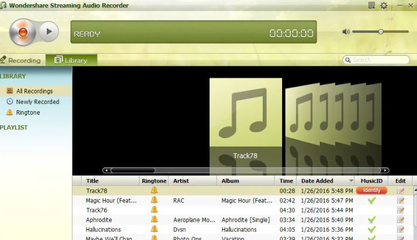Select the Hallucinations title cell
Screen dimensions: 417x240
[104, 230]
